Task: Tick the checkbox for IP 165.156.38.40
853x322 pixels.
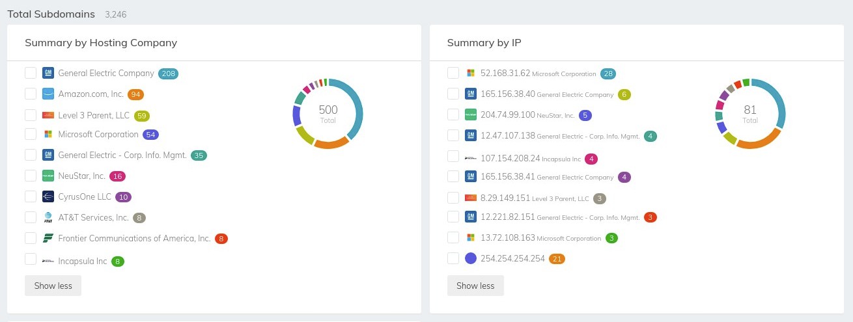Action: tap(453, 94)
